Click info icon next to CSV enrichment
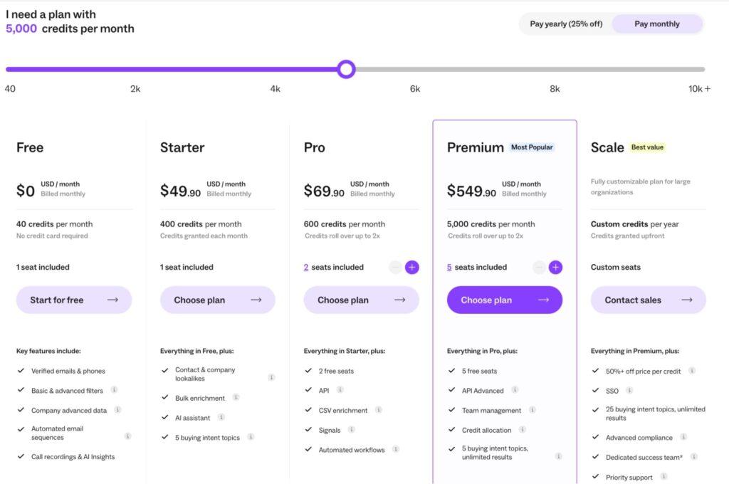The width and height of the screenshot is (729, 484). point(379,410)
